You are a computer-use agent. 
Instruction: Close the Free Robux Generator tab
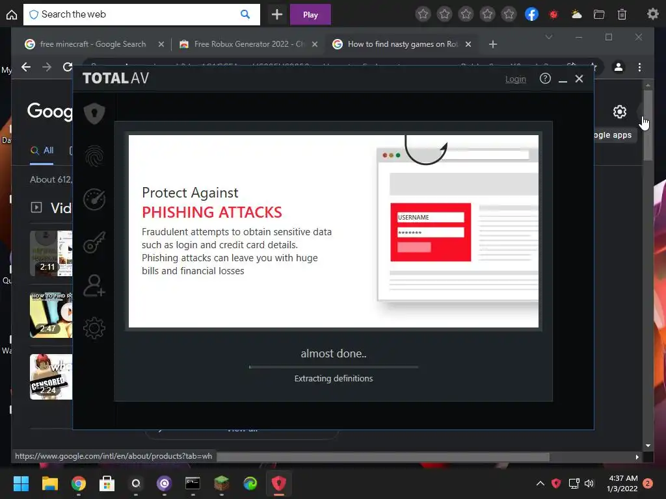click(x=315, y=44)
